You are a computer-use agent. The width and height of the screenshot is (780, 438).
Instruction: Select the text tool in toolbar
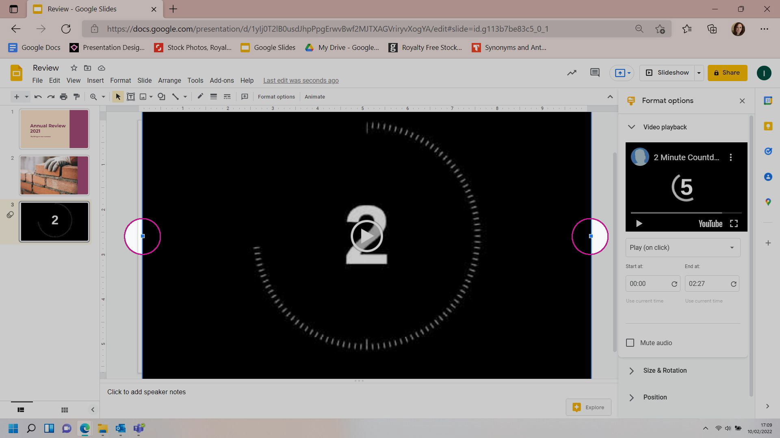point(131,97)
